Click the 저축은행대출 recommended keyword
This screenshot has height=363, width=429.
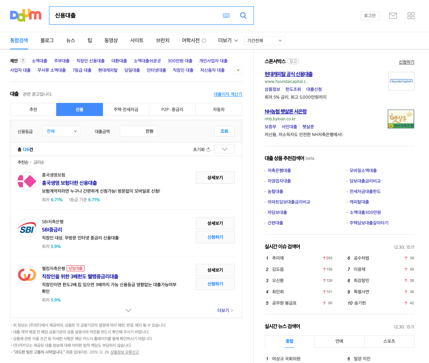click(279, 170)
